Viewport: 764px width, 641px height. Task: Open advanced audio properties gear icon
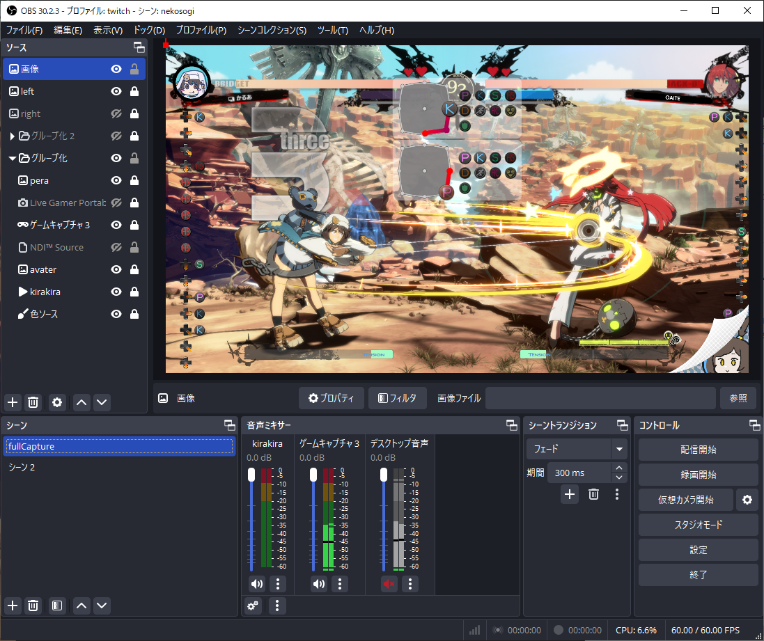coord(253,606)
